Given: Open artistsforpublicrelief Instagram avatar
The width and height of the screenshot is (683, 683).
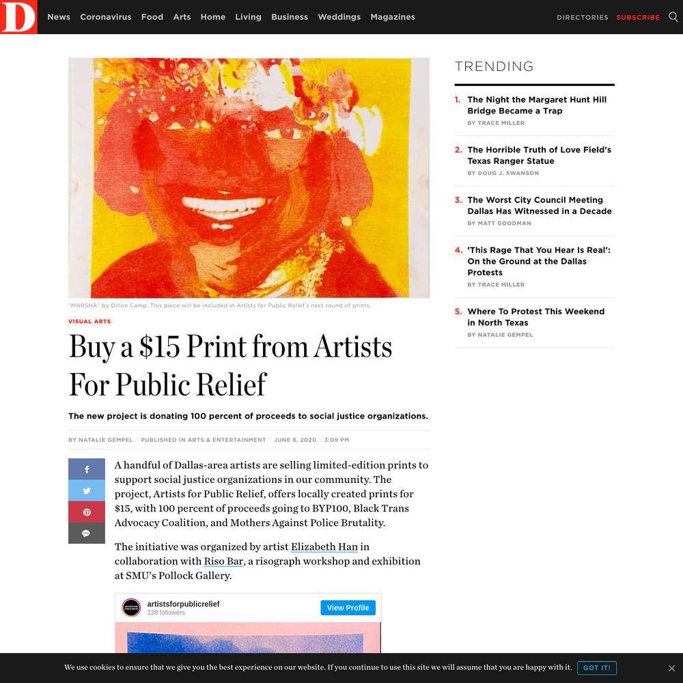Looking at the screenshot, I should click(x=131, y=608).
